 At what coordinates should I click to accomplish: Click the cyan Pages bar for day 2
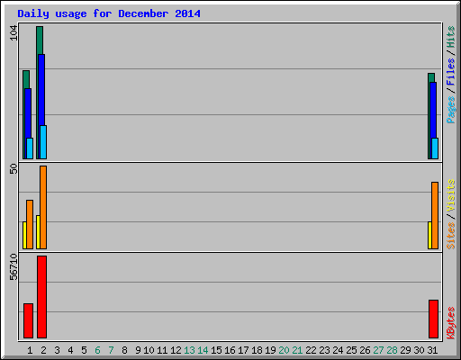coord(43,142)
